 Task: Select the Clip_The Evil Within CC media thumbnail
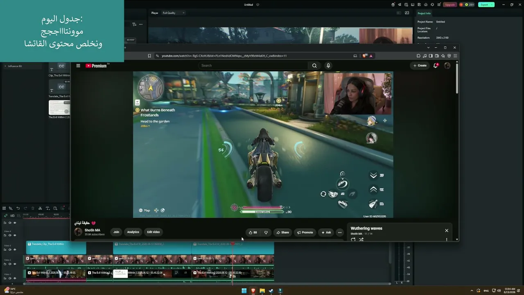pyautogui.click(x=59, y=68)
